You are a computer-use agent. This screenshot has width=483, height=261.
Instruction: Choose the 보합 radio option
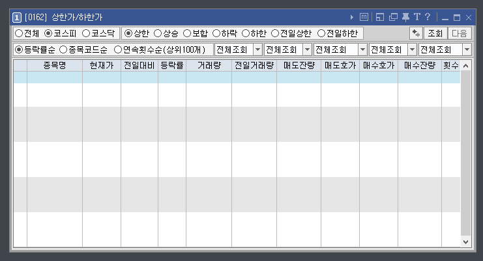point(196,33)
